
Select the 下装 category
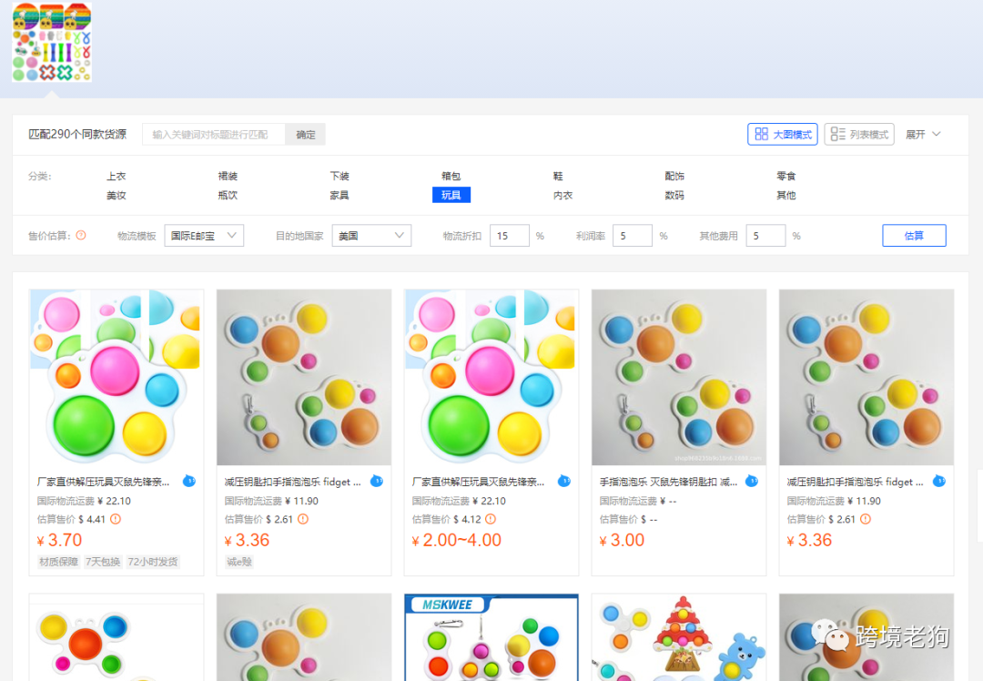[x=339, y=177]
